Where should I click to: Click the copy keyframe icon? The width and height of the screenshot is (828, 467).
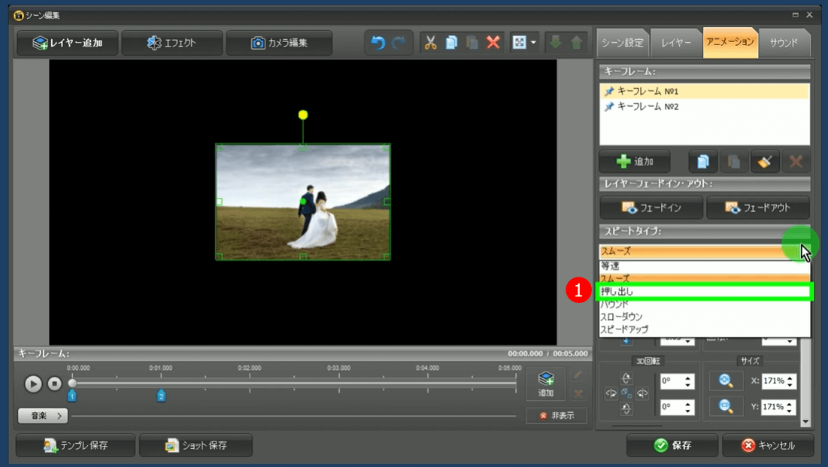[703, 162]
